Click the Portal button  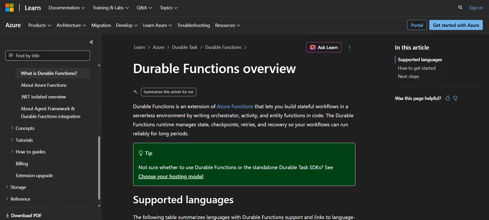417,25
